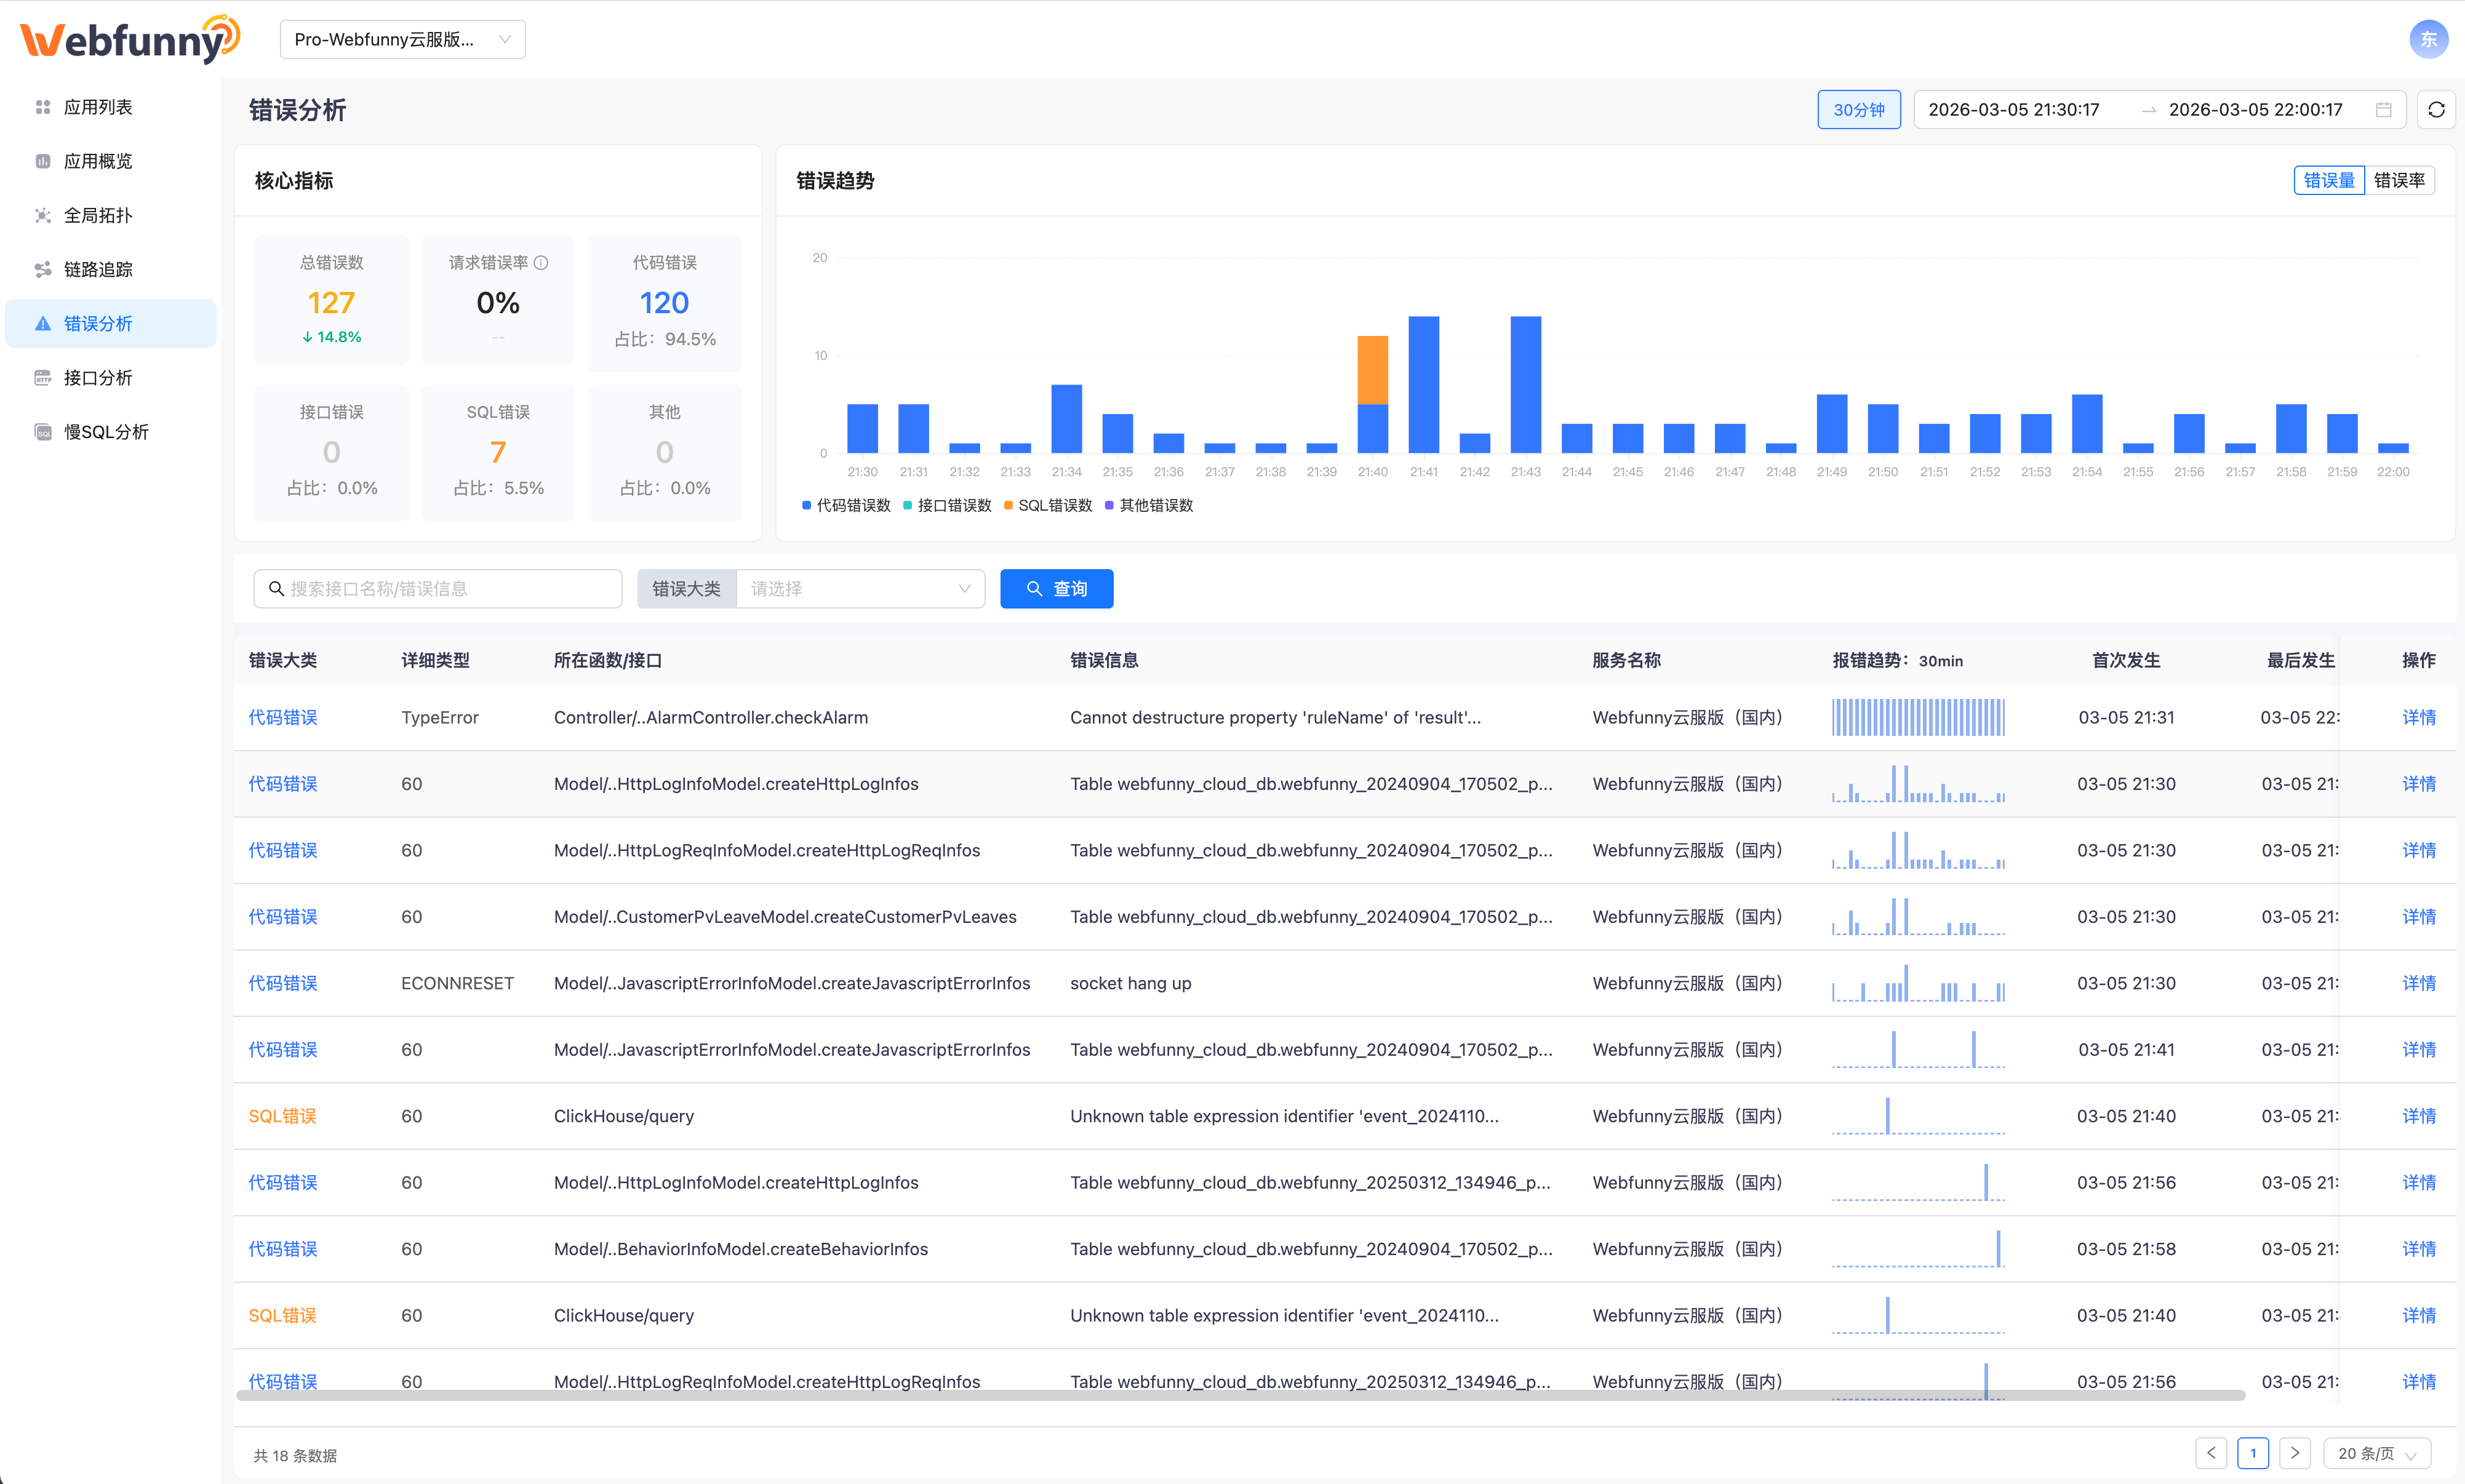Click the refresh icon next to date range
2465x1484 pixels.
(x=2436, y=110)
